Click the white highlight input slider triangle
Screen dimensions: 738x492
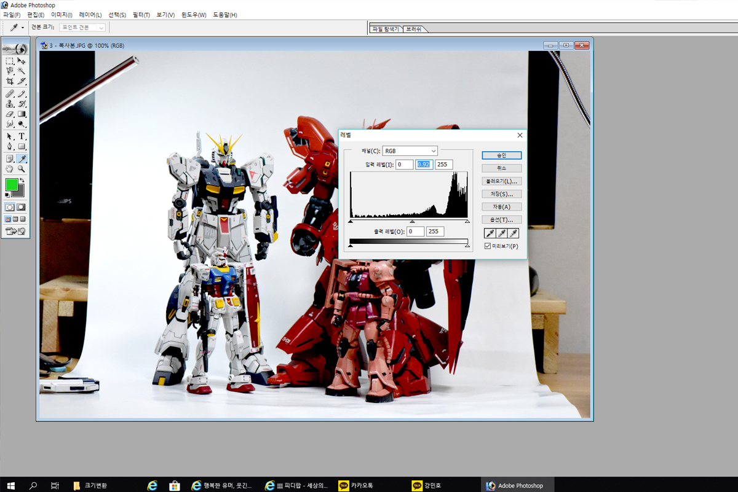[467, 221]
